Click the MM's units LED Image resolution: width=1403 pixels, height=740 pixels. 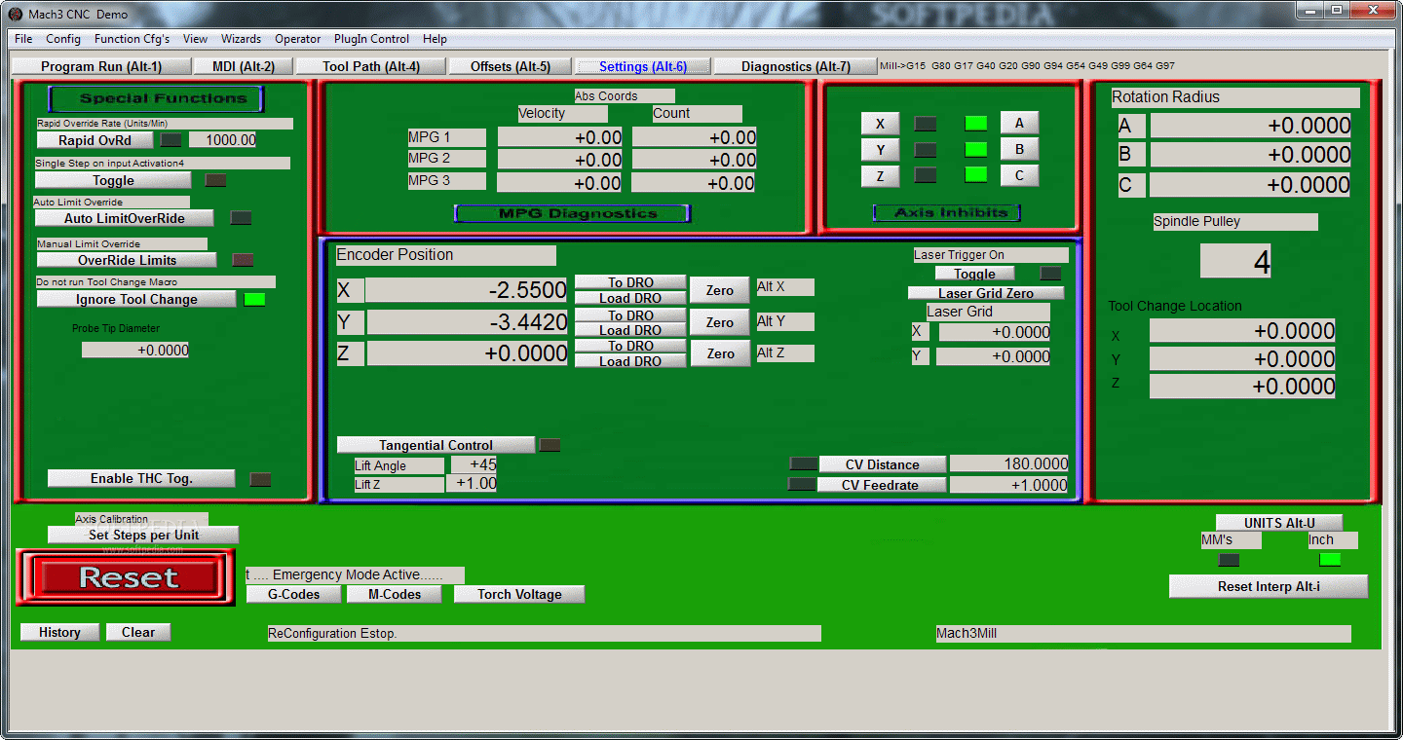(x=1230, y=560)
